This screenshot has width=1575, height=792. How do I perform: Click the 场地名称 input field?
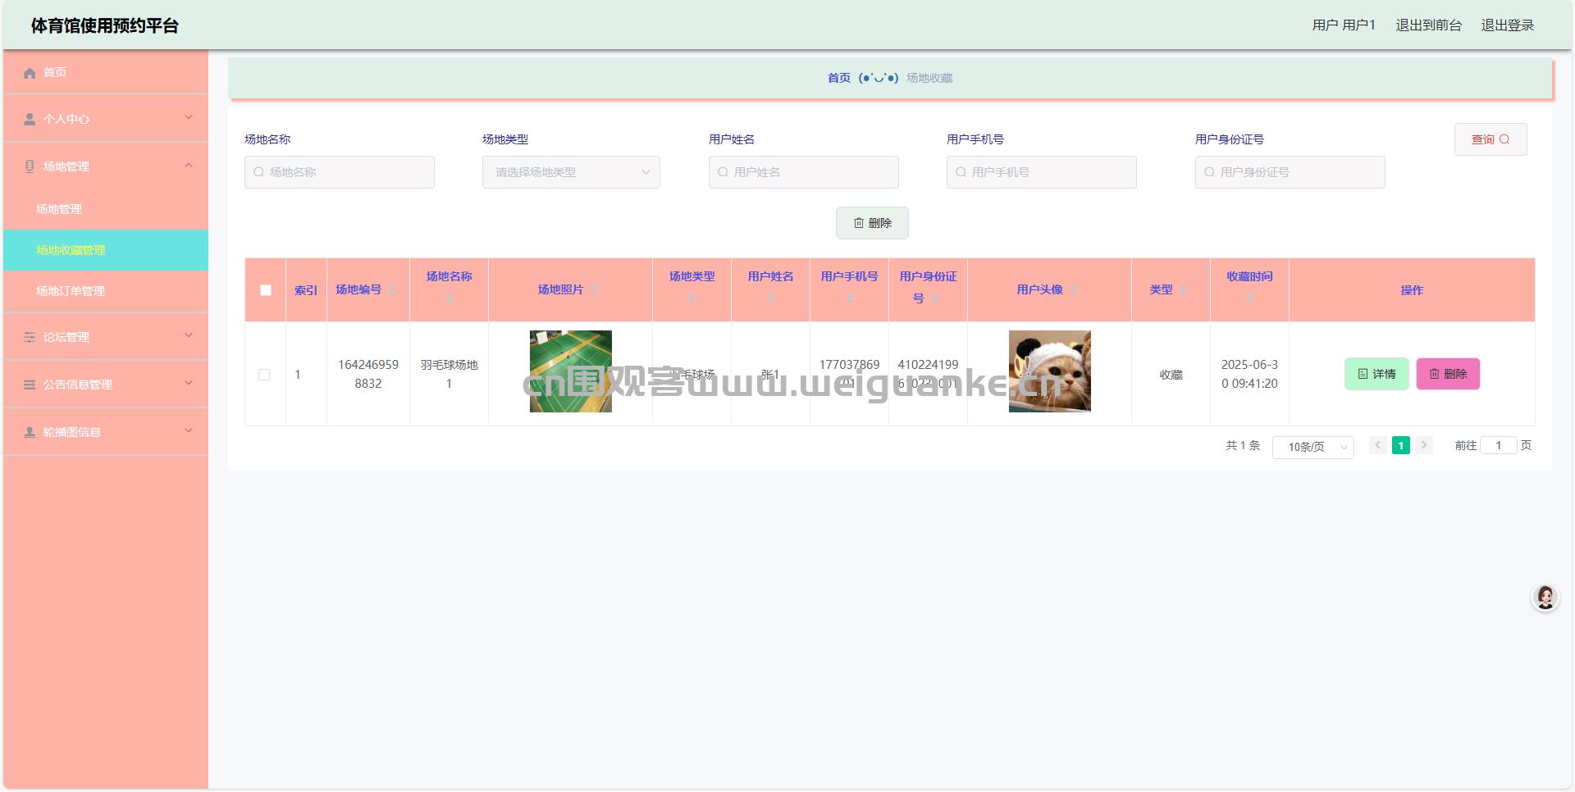[340, 172]
